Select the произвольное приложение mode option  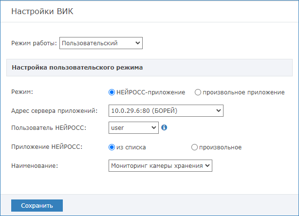(198, 92)
